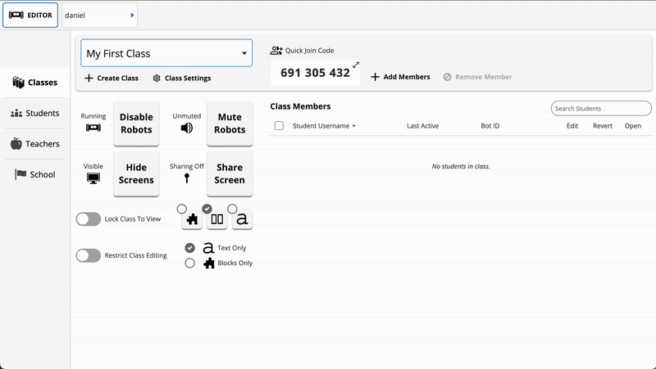Click the puzzle piece blocks mode icon

(x=193, y=219)
